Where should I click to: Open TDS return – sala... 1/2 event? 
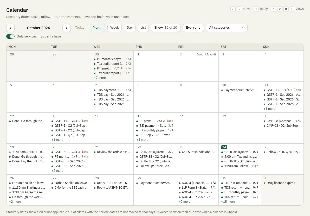[x=240, y=197]
